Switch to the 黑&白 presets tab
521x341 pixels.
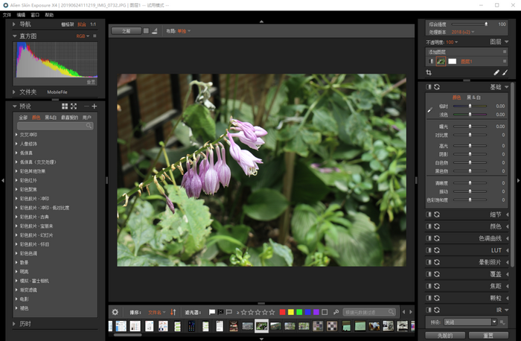tap(51, 117)
